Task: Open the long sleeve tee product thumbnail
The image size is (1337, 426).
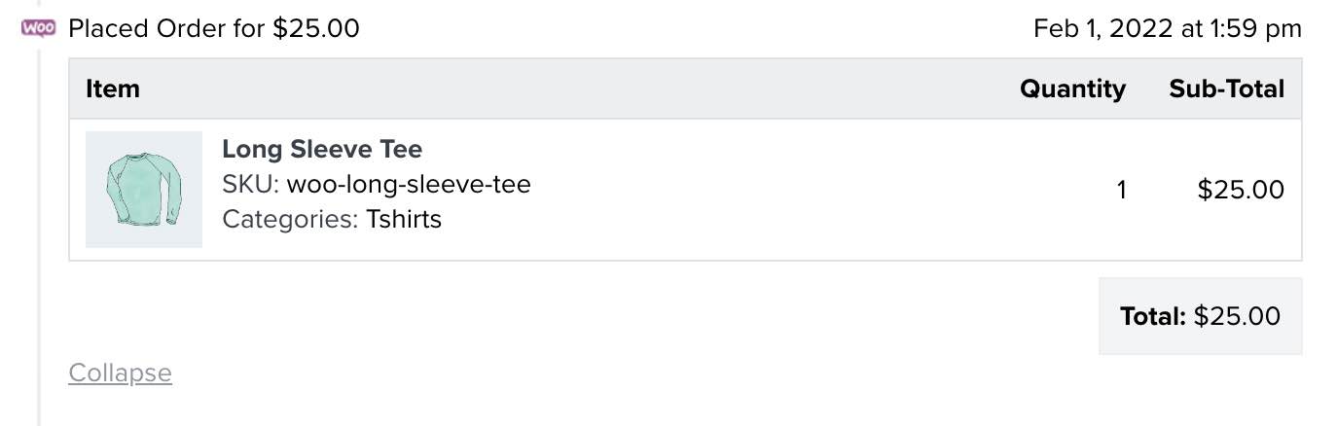Action: tap(144, 190)
